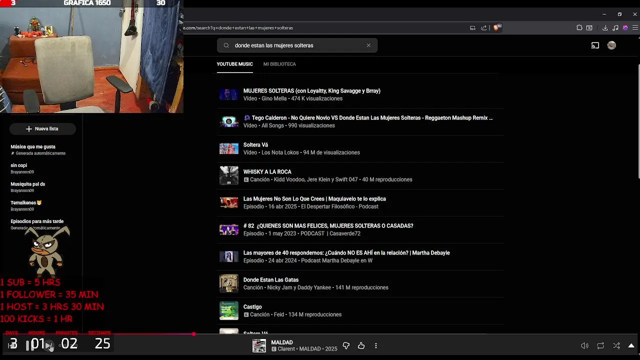Open the Musiquita pal ds playlist
The image size is (640, 360).
click(28, 184)
